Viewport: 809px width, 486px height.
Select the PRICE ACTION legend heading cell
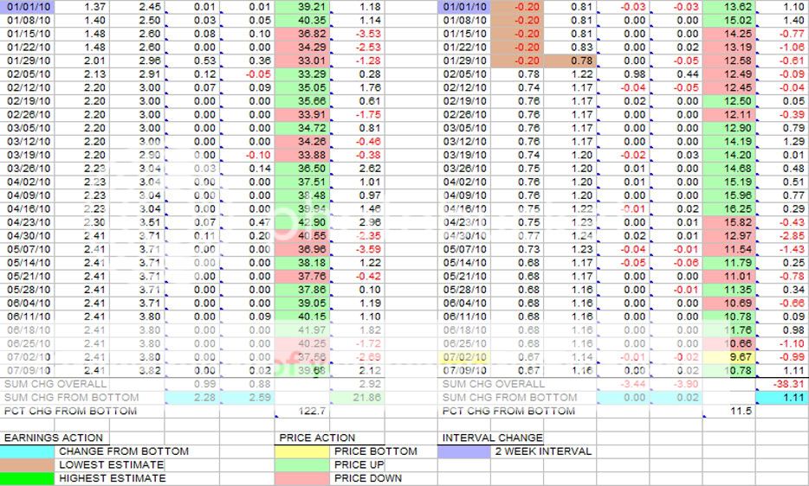tap(316, 438)
